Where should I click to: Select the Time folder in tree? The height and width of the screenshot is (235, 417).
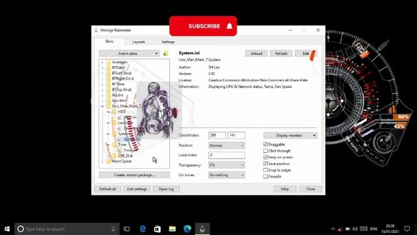(x=122, y=145)
